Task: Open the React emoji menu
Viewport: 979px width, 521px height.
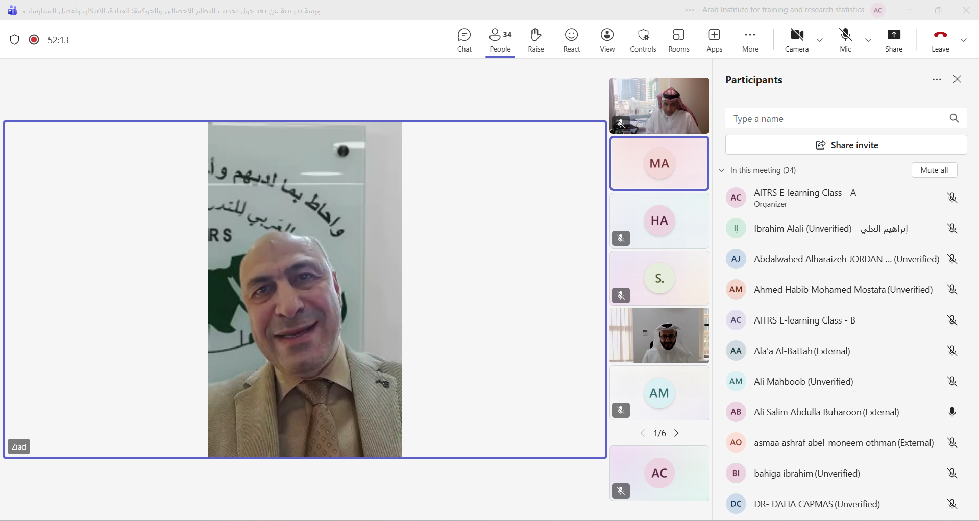Action: pyautogui.click(x=571, y=40)
